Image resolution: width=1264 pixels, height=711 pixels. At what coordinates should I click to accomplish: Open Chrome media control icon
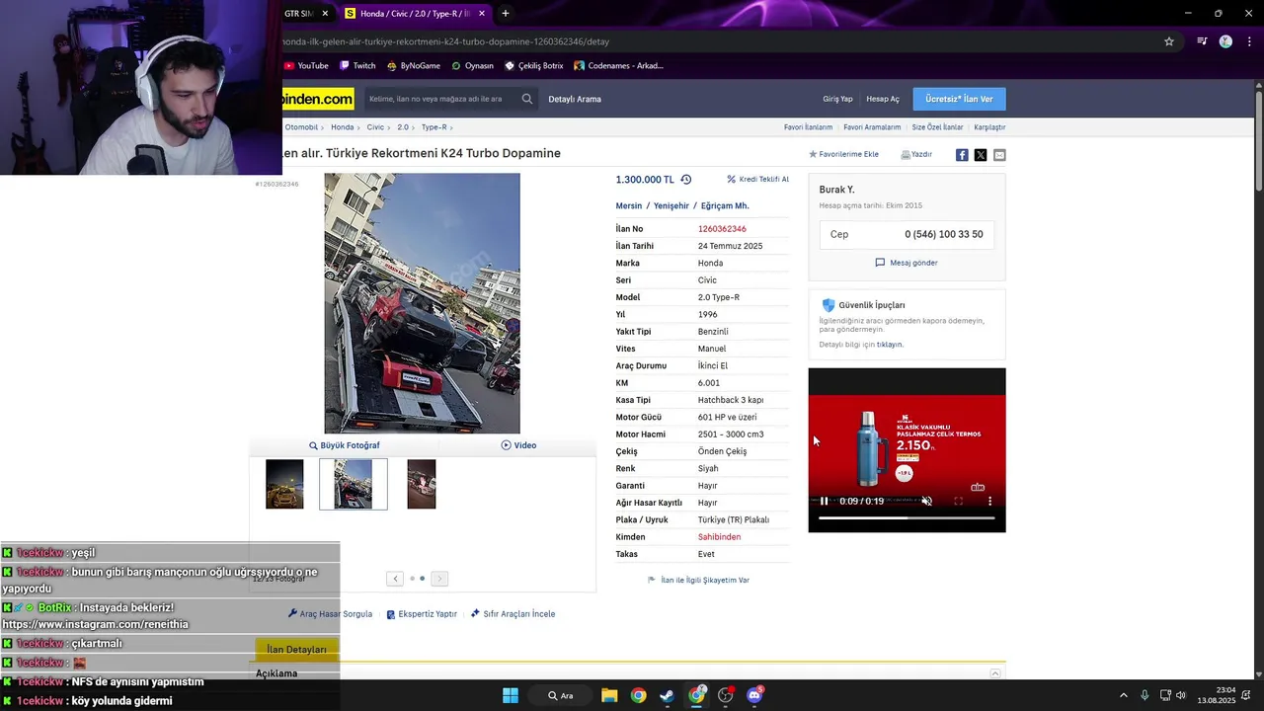pos(1202,41)
